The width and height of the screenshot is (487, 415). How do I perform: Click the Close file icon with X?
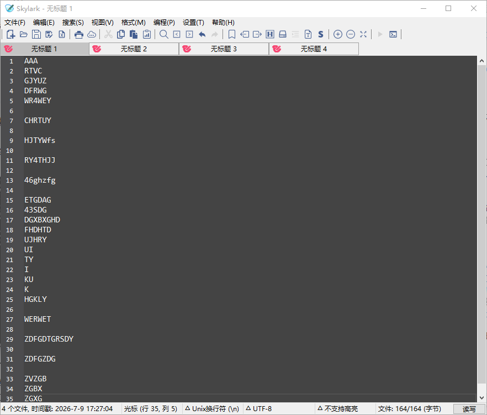[x=62, y=34]
